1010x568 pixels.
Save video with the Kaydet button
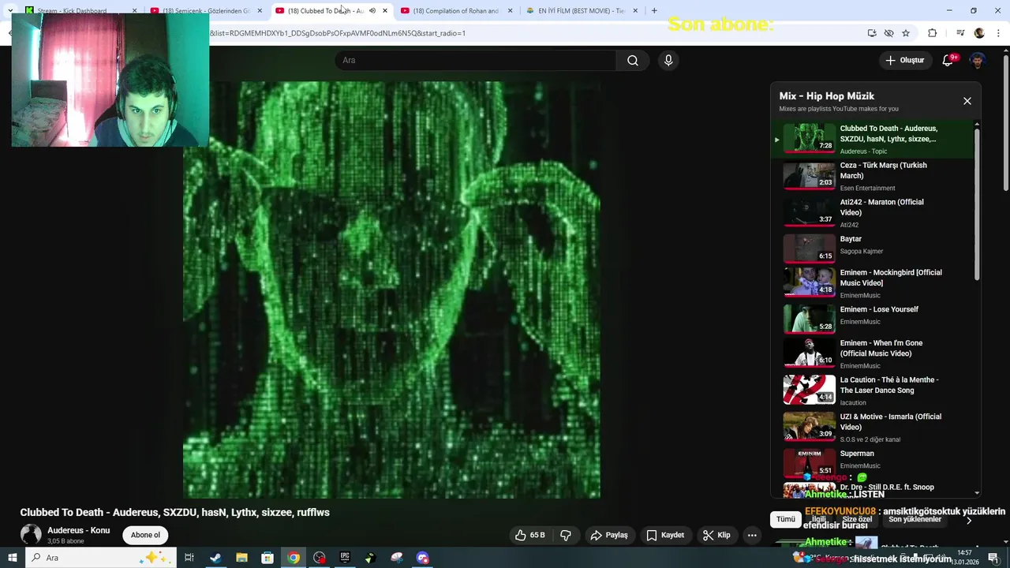pyautogui.click(x=665, y=535)
